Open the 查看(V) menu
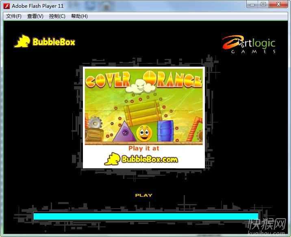The height and width of the screenshot is (237, 291). tap(35, 16)
